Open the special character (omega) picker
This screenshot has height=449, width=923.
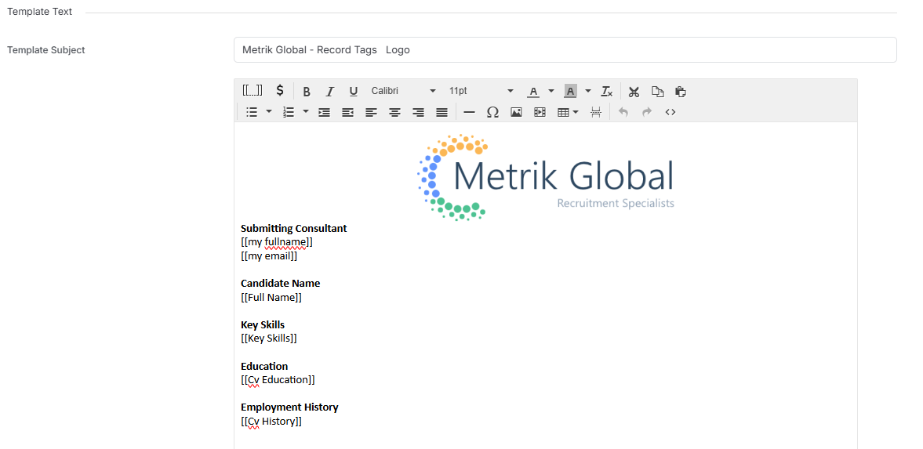point(492,112)
